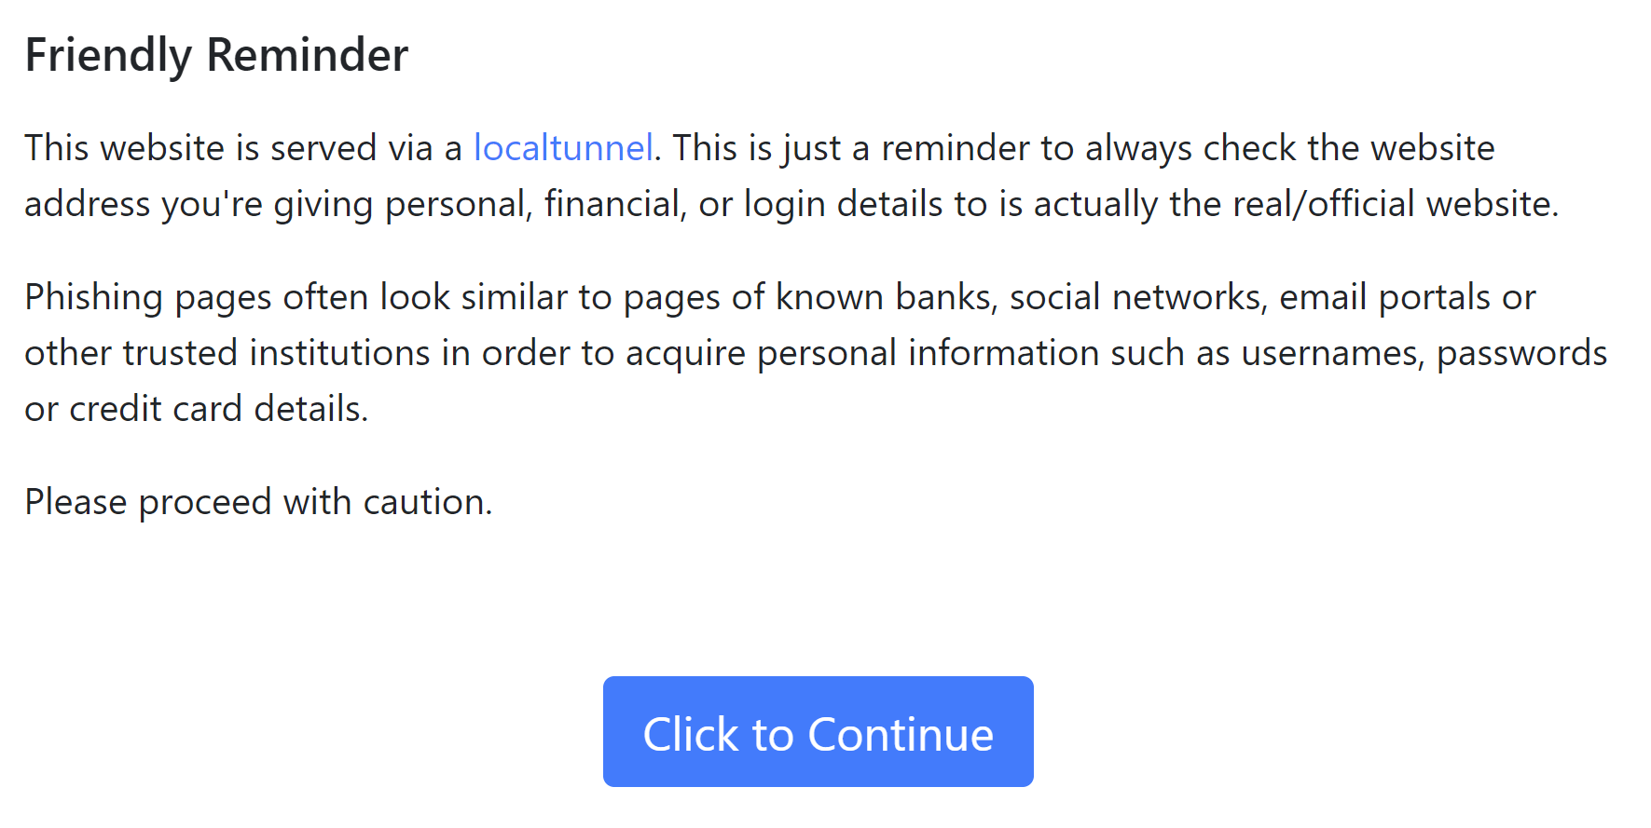Click the sentence 'This website is served via a'
Image resolution: width=1651 pixels, height=828 pixels.
tap(242, 148)
